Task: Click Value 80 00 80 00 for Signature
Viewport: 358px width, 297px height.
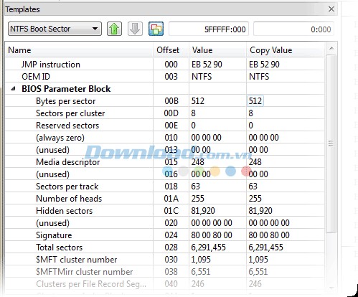Action: tap(212, 235)
